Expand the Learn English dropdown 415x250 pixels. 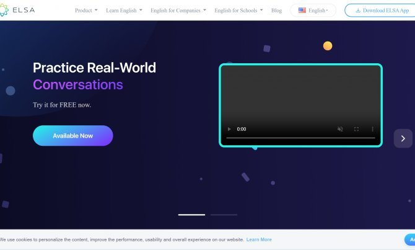(124, 11)
